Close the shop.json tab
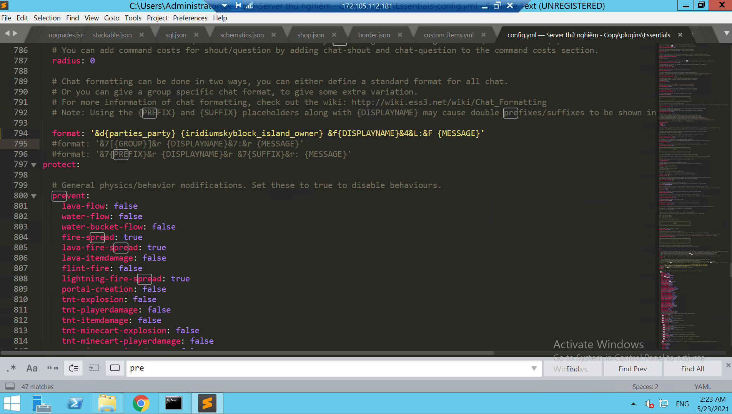This screenshot has width=732, height=414. click(334, 35)
